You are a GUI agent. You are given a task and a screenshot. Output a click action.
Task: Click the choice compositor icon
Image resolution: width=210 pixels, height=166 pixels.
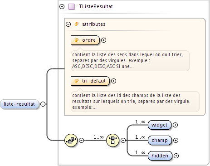coord(112,140)
